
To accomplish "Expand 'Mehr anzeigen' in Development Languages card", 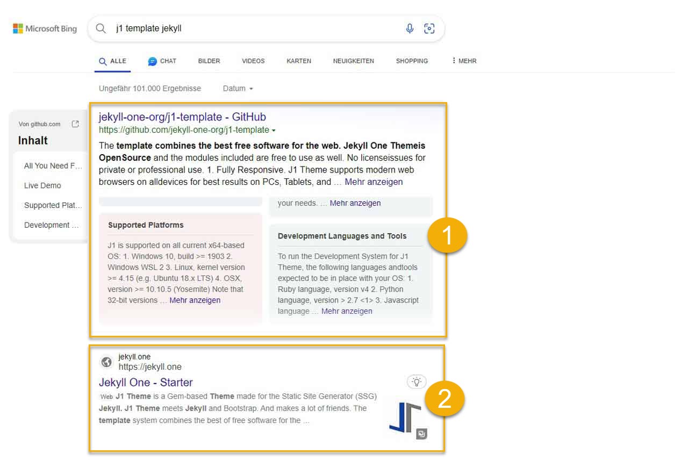I will click(x=347, y=311).
